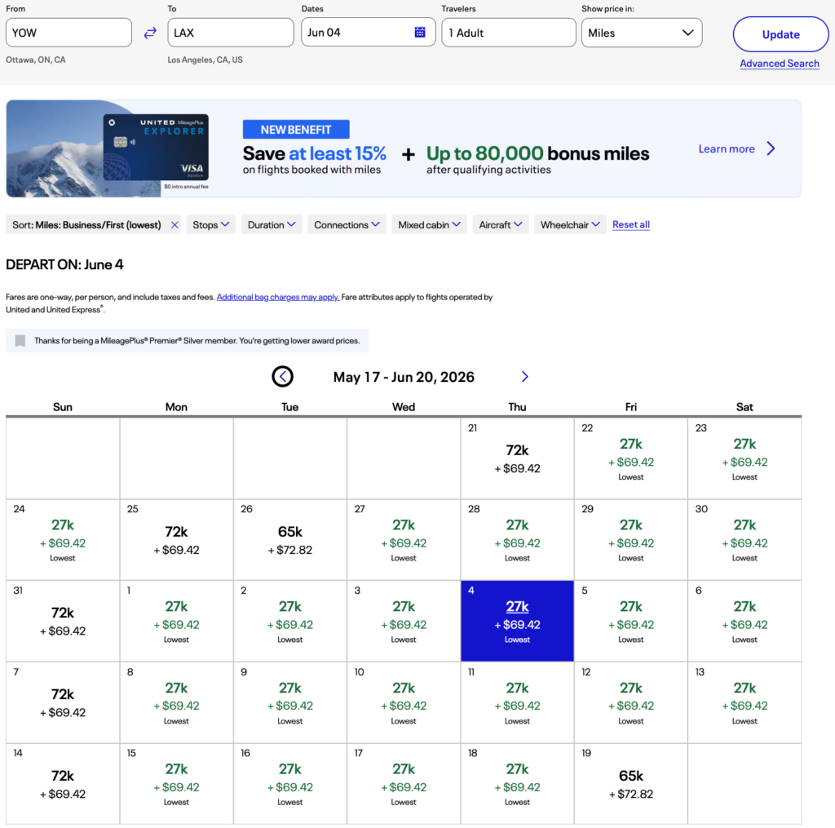This screenshot has width=835, height=828.
Task: Select May 24 fare 27k
Action: 63,540
